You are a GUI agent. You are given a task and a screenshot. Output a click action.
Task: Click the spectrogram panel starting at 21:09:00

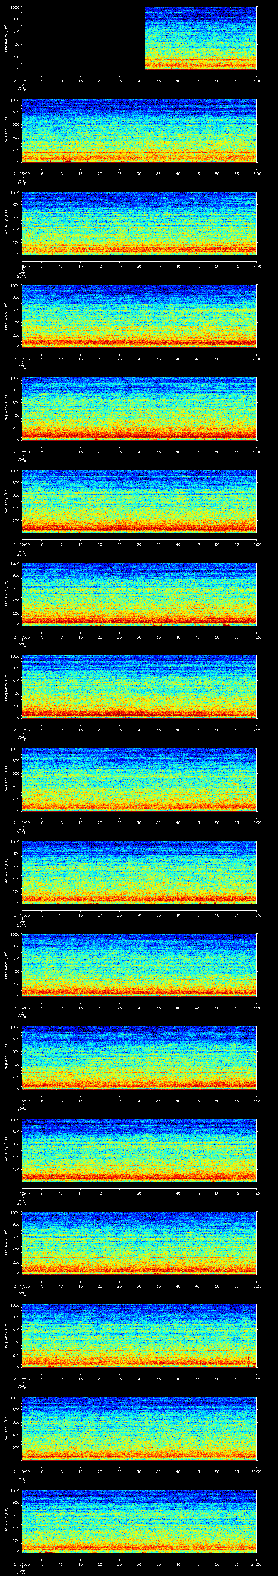point(139,501)
